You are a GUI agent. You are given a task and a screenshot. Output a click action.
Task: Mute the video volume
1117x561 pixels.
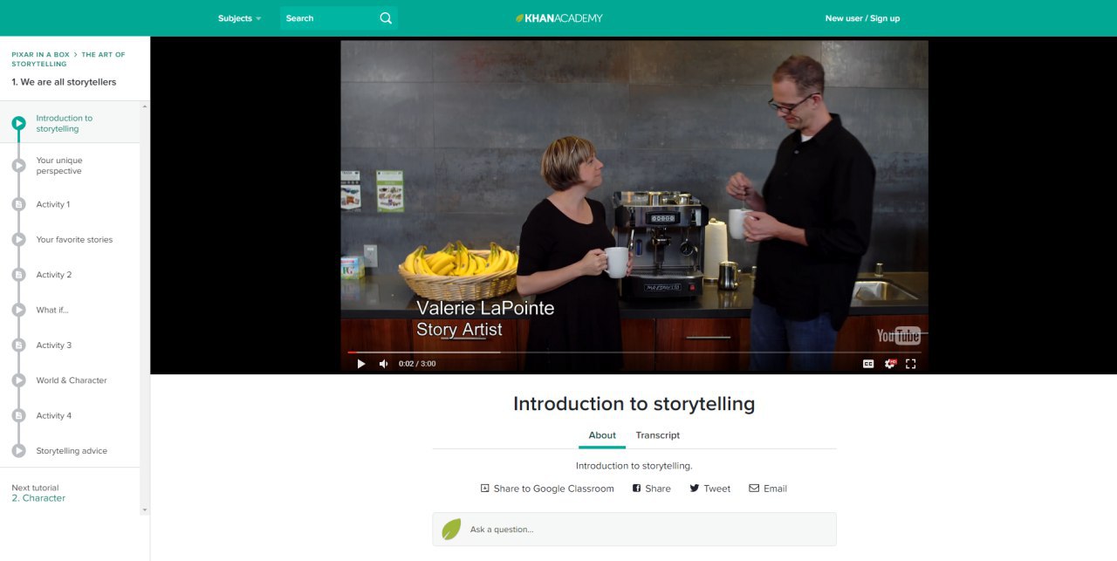pyautogui.click(x=383, y=364)
